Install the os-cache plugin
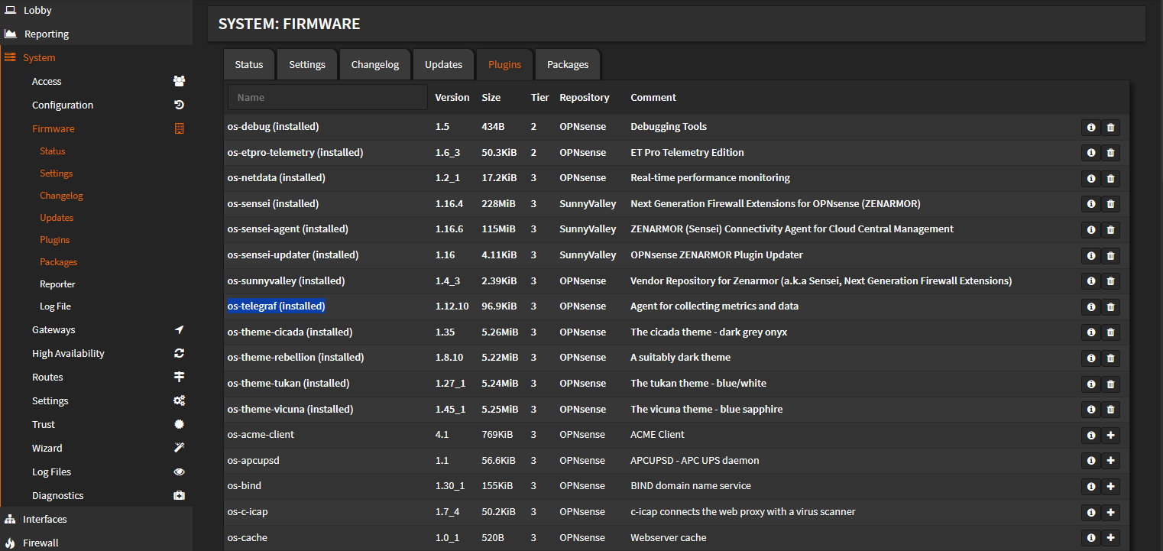Viewport: 1163px width, 551px height. click(x=1110, y=538)
